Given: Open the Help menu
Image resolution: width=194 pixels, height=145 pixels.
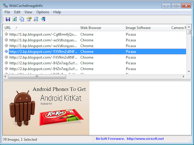Looking at the screenshot, I should pyautogui.click(x=57, y=12).
